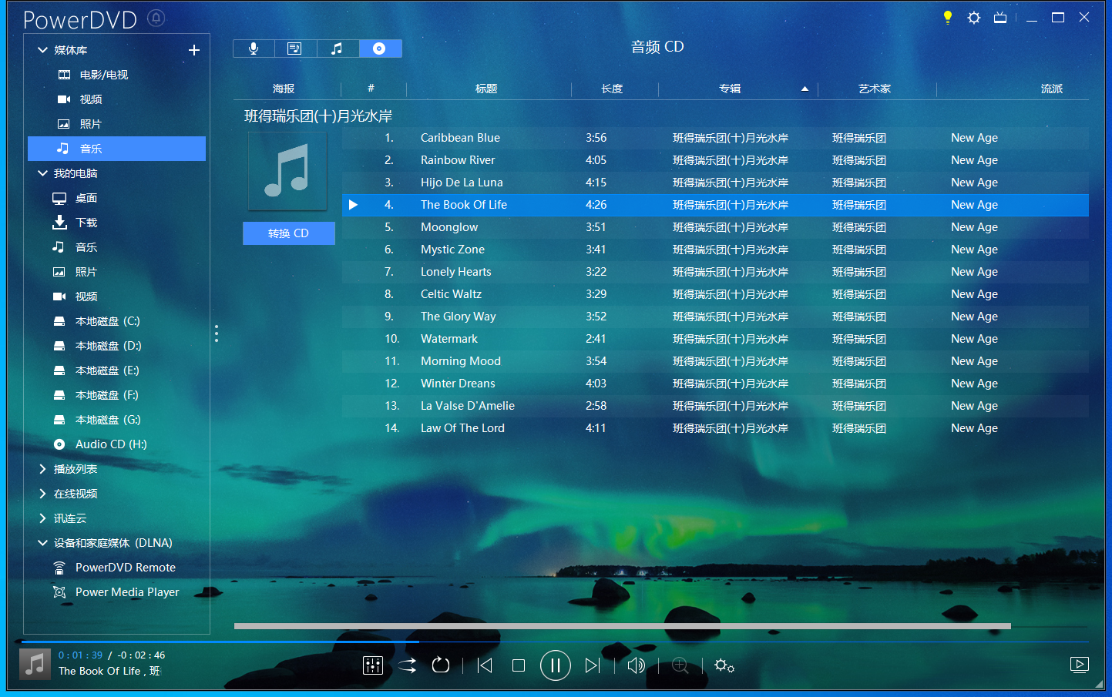1112x697 pixels.
Task: Select track Rainbow River
Action: (x=715, y=160)
